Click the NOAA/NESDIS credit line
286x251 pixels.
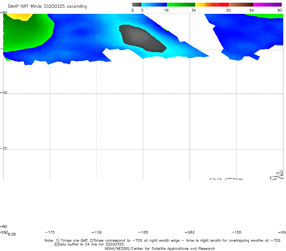[x=160, y=248]
